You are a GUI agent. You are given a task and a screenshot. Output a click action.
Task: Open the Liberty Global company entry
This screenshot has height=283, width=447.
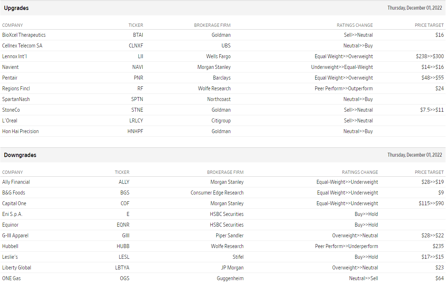click(x=16, y=268)
